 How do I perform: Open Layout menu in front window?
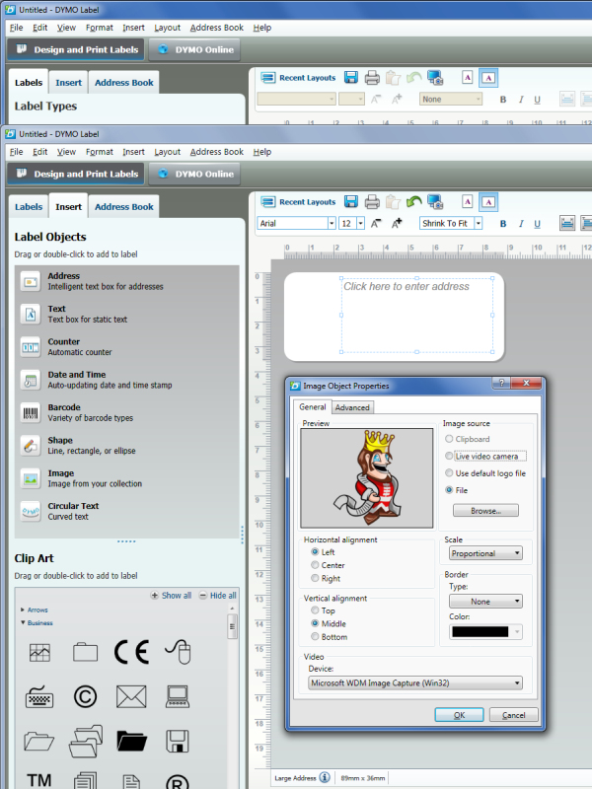click(167, 152)
